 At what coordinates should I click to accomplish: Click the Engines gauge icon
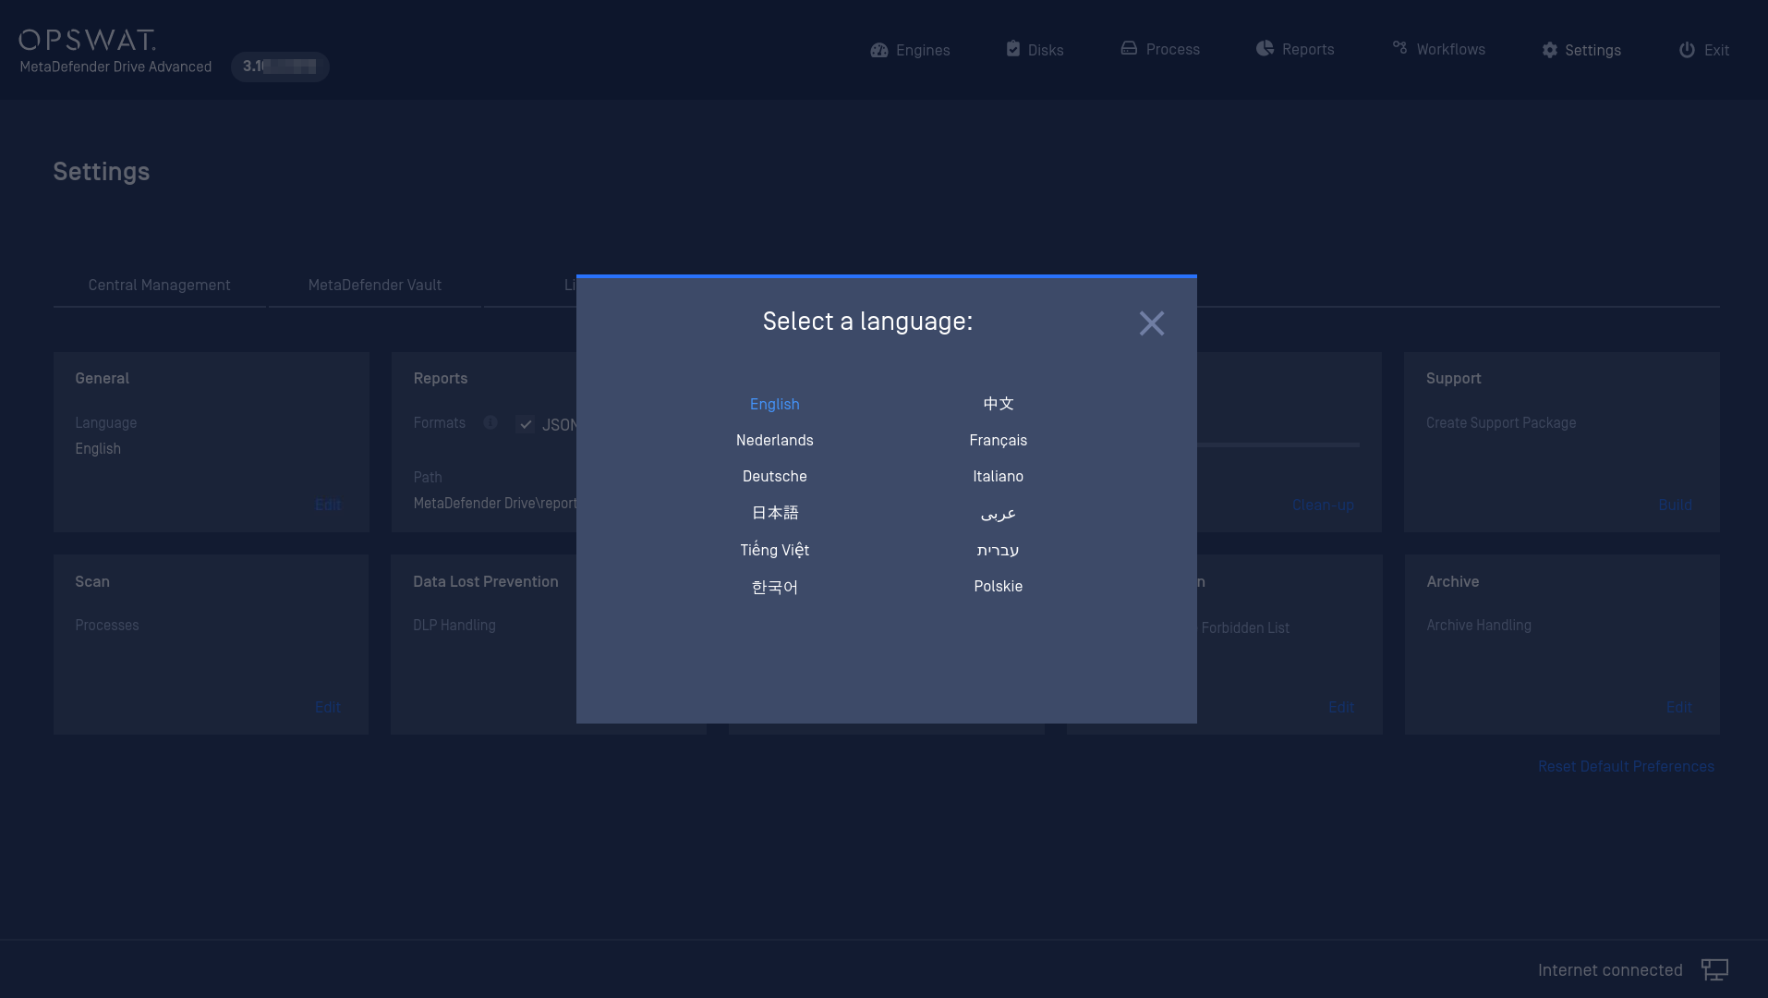click(x=878, y=50)
